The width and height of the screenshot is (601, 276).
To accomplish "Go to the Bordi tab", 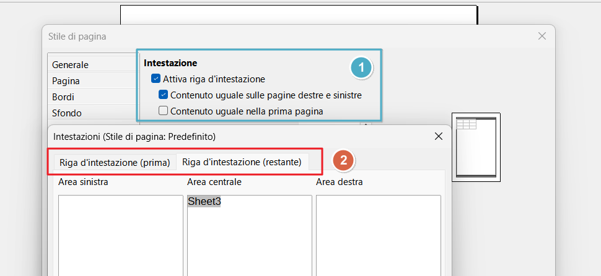I will click(x=63, y=97).
